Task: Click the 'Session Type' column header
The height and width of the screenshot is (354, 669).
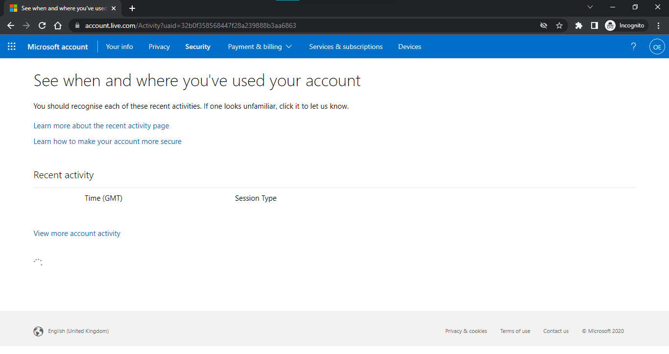Action: point(256,198)
